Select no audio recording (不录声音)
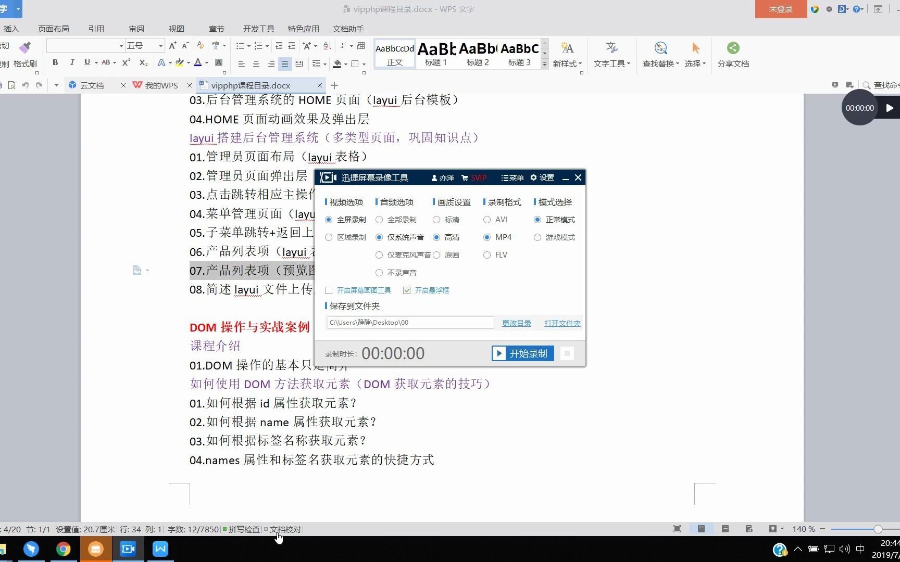The height and width of the screenshot is (562, 900). tap(379, 273)
